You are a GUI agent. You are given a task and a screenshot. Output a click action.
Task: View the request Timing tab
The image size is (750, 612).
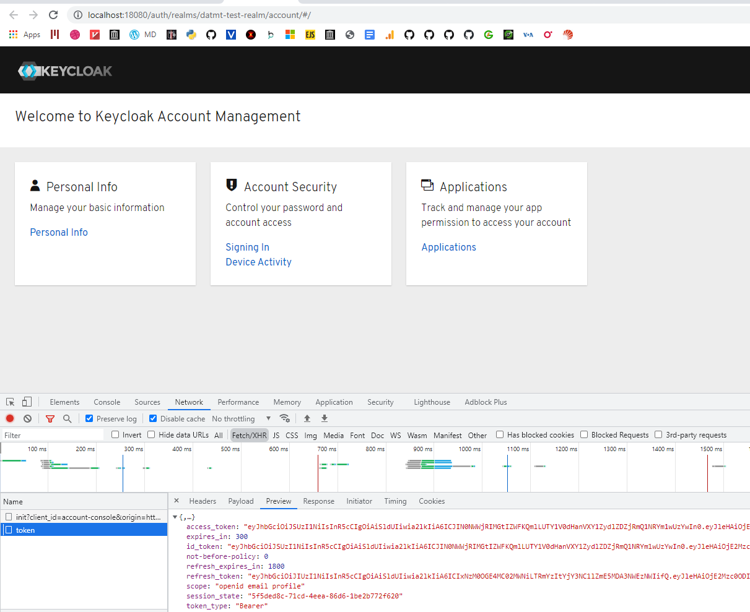click(x=395, y=501)
